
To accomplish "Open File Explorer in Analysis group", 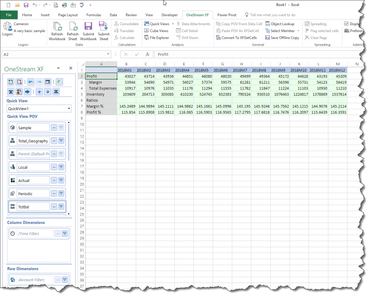I will click(156, 38).
